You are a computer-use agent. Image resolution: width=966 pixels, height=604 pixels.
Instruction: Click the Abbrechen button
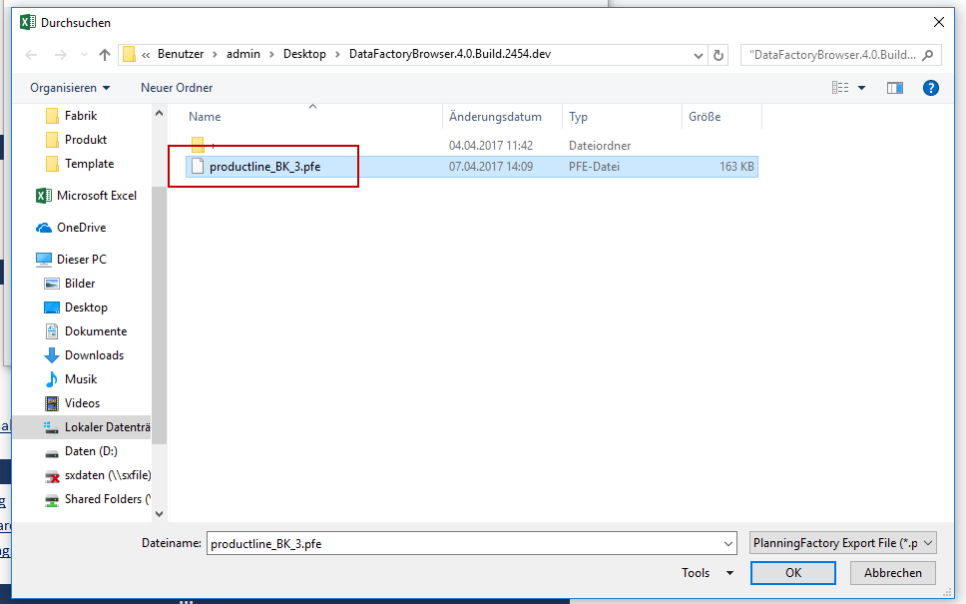point(892,573)
